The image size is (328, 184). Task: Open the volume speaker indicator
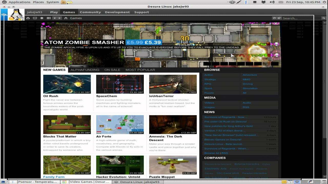[x=272, y=2]
